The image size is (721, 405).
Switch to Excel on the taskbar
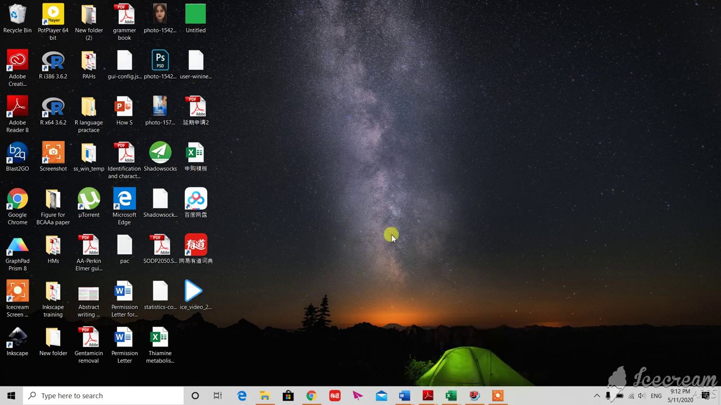451,396
